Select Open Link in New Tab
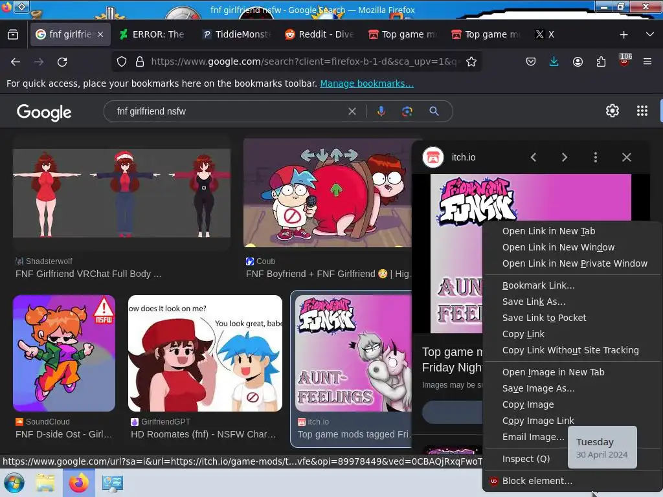The image size is (663, 497). [x=548, y=231]
